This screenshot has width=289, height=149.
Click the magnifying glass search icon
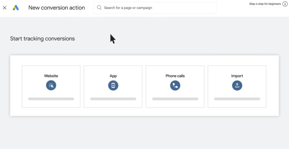99,8
